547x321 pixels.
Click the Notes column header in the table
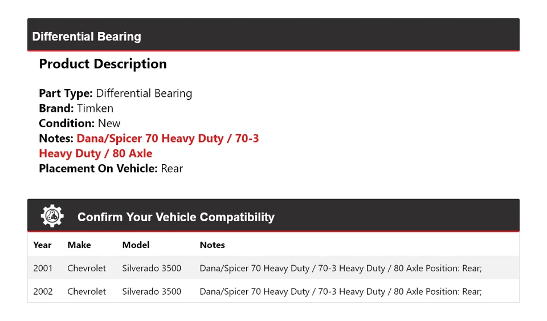click(x=212, y=245)
